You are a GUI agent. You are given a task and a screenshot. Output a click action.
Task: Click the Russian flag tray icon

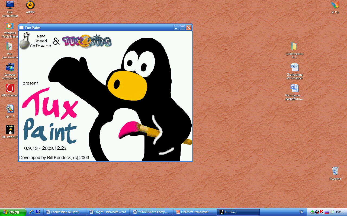tap(327, 212)
